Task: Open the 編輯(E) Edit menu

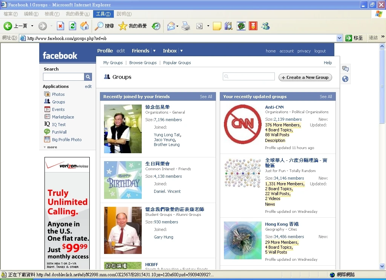Action: (x=31, y=14)
